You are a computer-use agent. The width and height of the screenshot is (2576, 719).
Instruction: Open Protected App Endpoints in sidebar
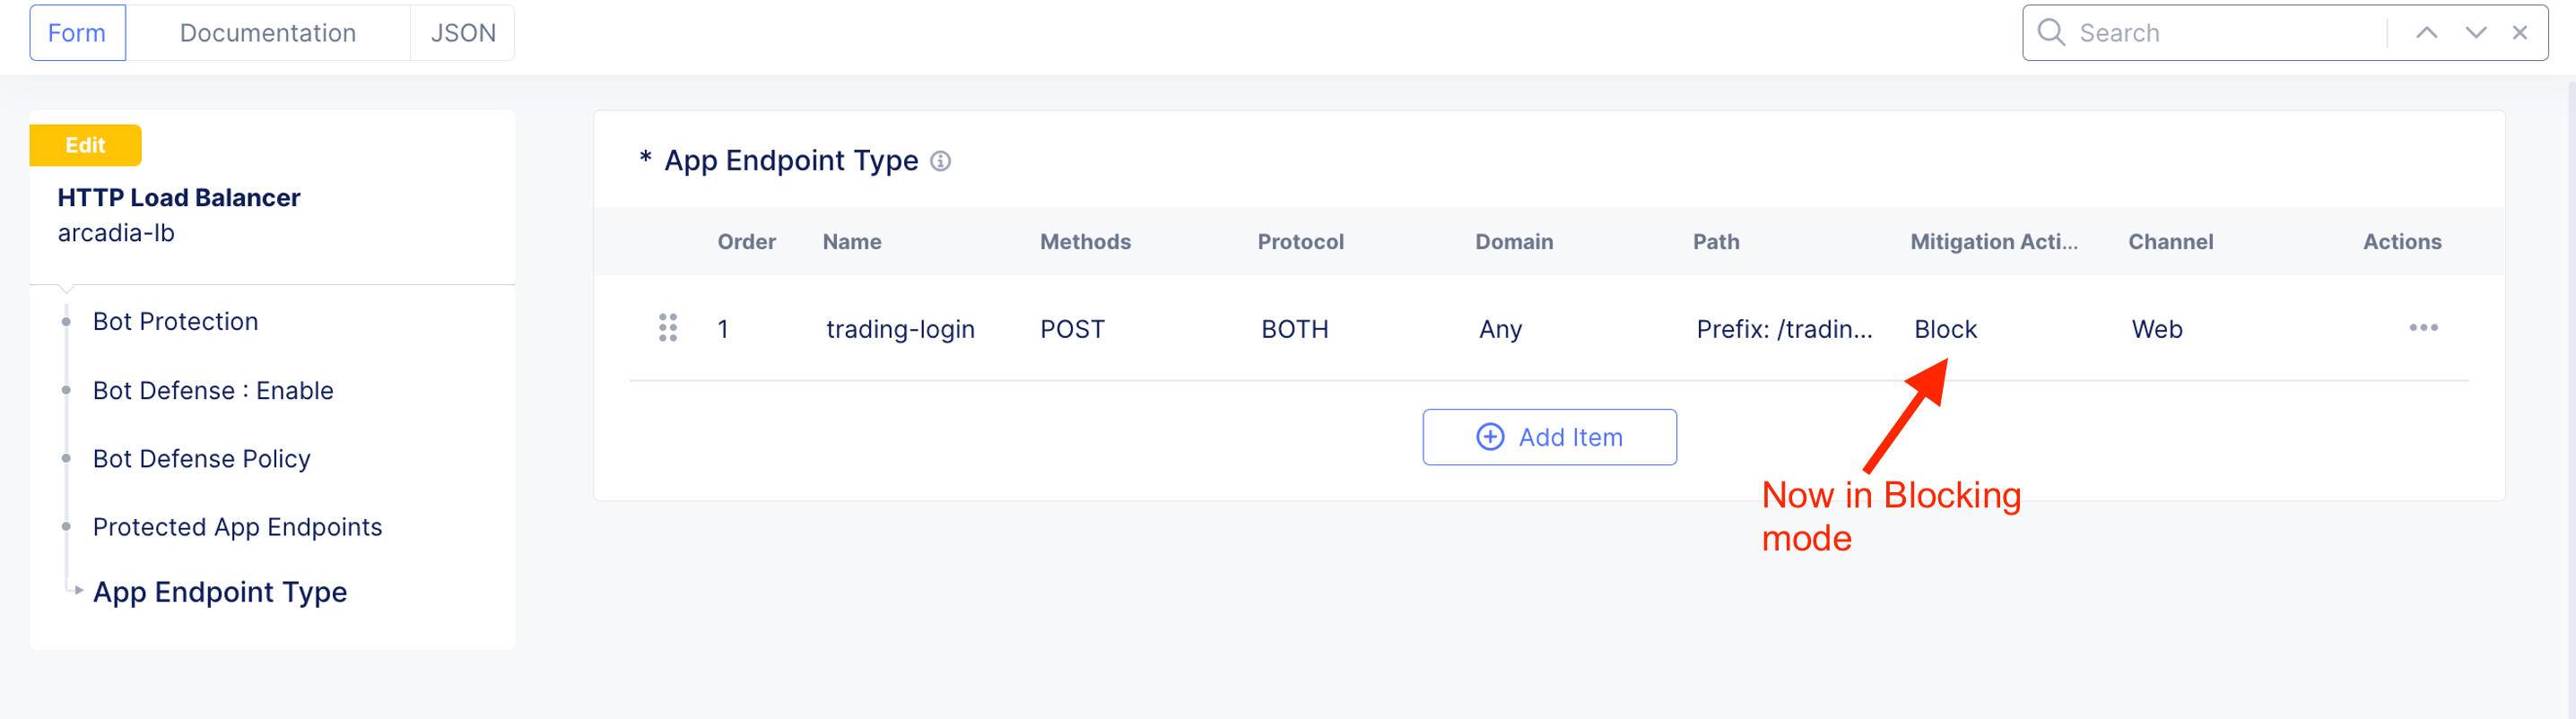click(237, 527)
